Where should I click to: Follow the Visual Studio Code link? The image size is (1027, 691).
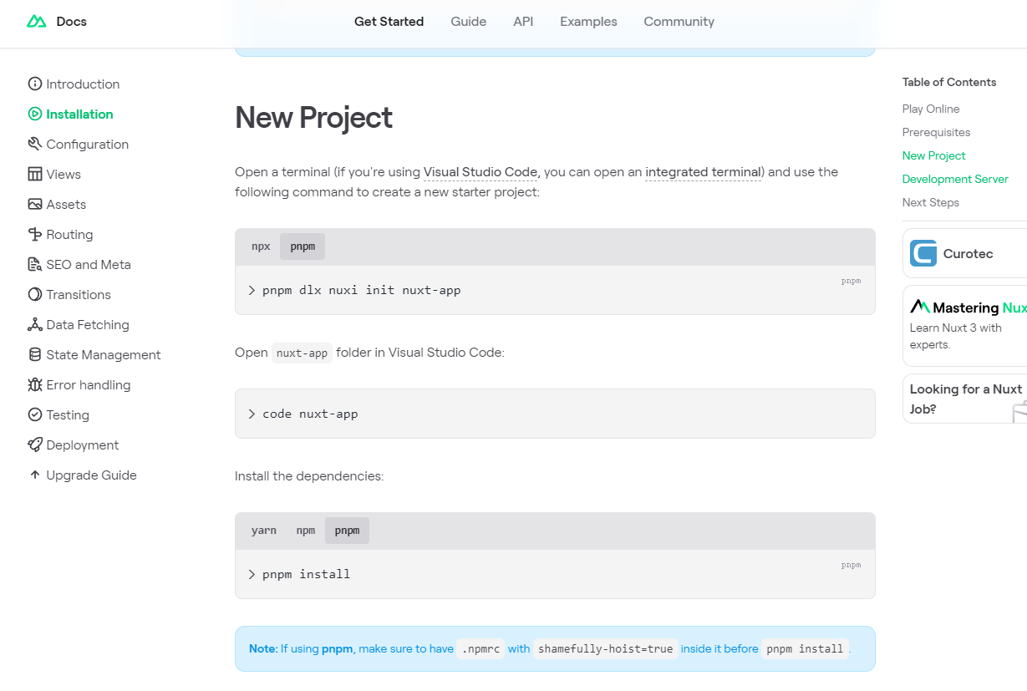click(x=480, y=172)
